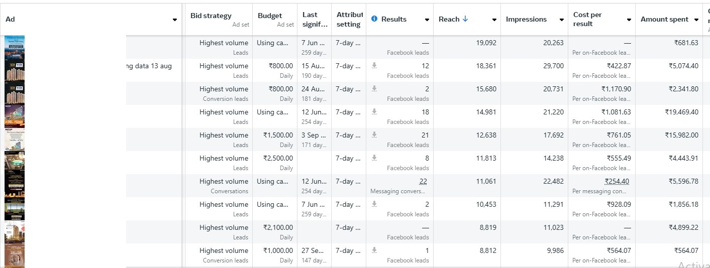Open the ad thumbnail in the first row
Viewport: 710px width, 268px height.
(15, 47)
